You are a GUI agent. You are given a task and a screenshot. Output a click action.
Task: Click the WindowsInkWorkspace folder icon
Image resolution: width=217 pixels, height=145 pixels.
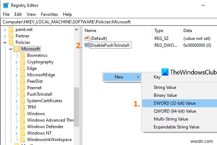pyautogui.click(x=22, y=140)
